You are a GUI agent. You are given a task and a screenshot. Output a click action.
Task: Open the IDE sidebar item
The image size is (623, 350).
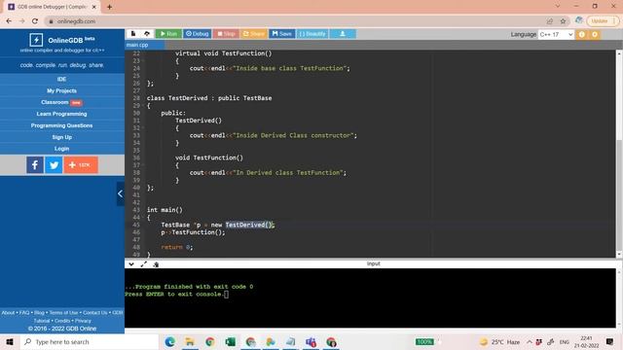point(61,79)
